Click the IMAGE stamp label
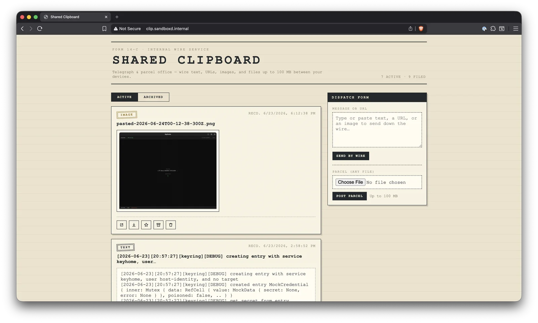 [x=127, y=115]
